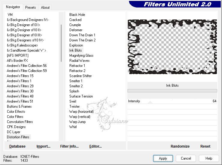Screen dimensions: 222x165
Task: Select CPK Designs category
Action: pyautogui.click(x=16, y=127)
